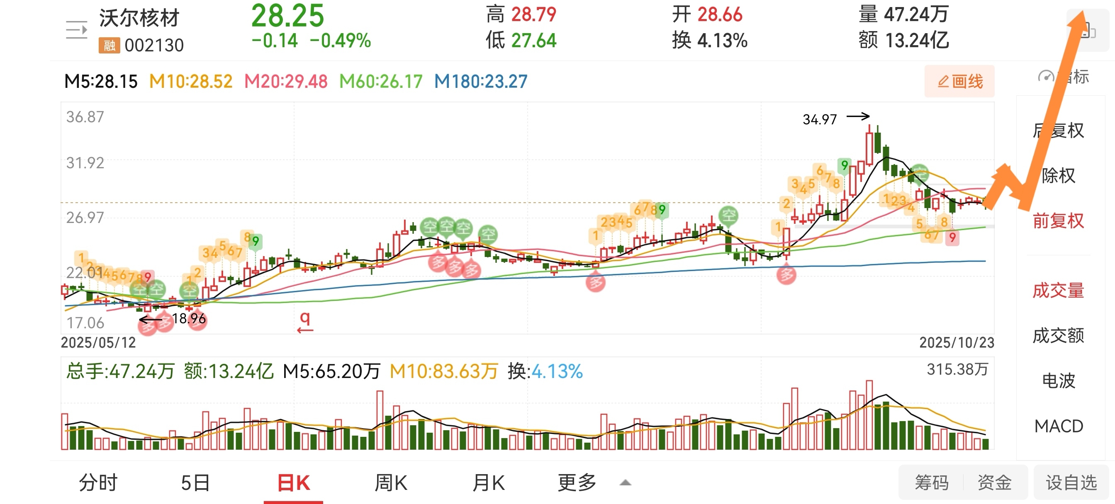Click the 设自选 button
Image resolution: width=1115 pixels, height=504 pixels.
[1071, 482]
